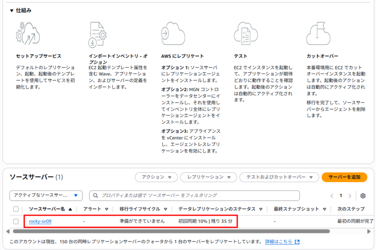376x250 pixels.
Task: Open the アラート column filter arrow
Action: point(107,209)
